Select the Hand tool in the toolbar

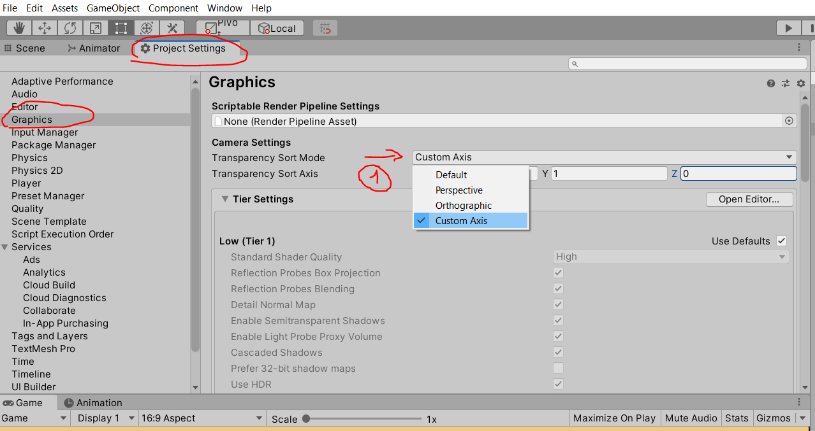tap(18, 27)
